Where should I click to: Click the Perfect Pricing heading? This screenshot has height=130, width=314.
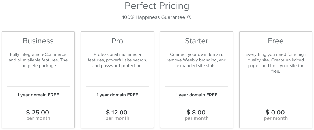pyautogui.click(x=157, y=6)
